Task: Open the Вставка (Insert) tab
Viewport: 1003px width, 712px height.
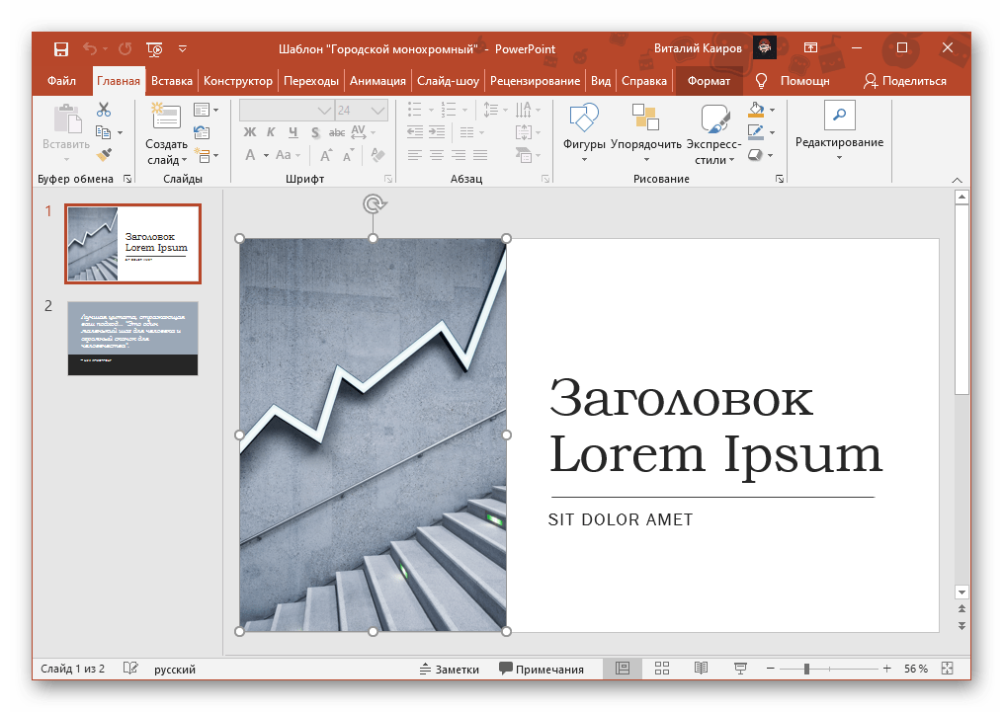Action: (172, 81)
